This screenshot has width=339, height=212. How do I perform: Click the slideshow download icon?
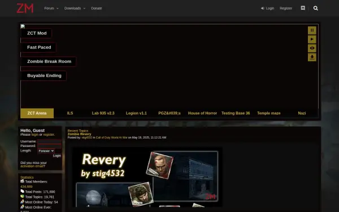(312, 57)
